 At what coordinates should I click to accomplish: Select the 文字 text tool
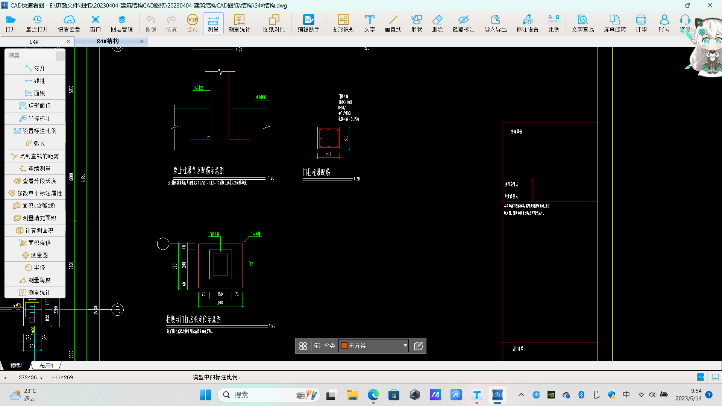click(370, 23)
